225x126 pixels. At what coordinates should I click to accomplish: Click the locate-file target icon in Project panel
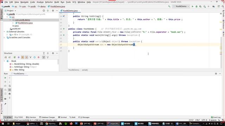[x=44, y=10]
